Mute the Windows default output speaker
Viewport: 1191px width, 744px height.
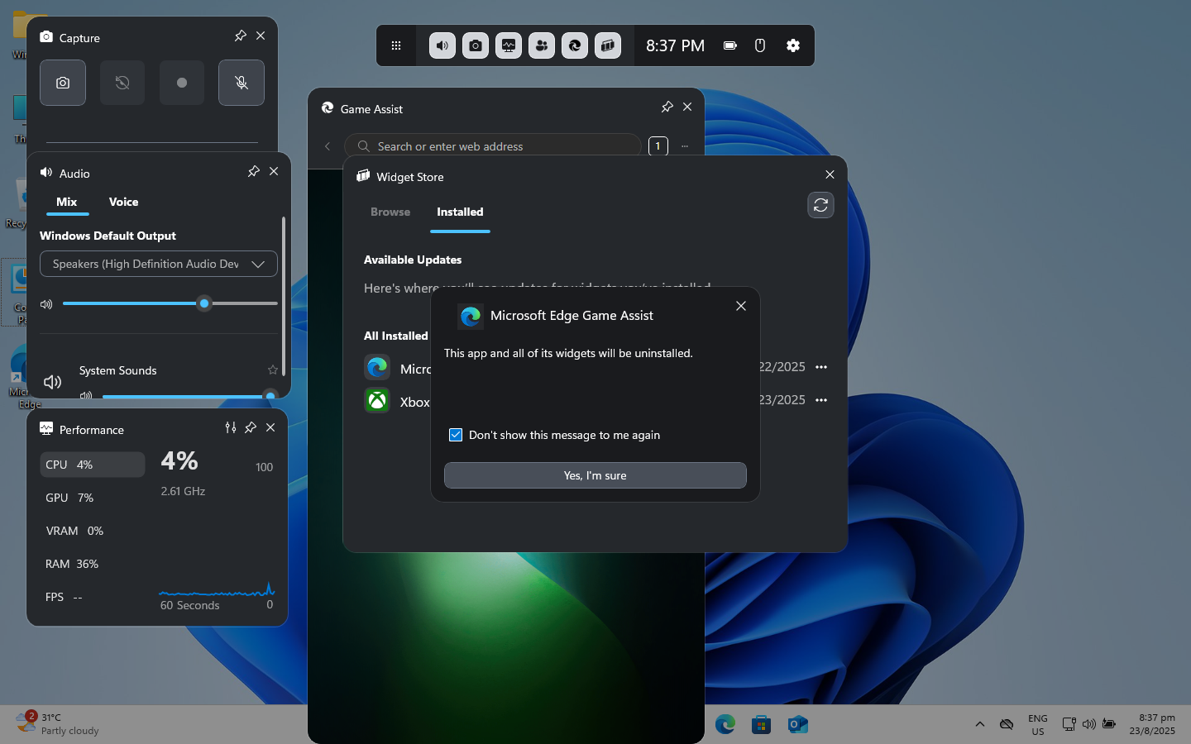pos(46,304)
